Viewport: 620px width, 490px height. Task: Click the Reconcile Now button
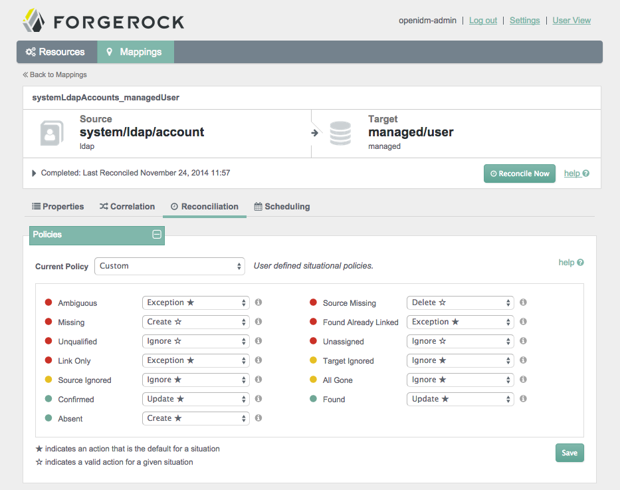pyautogui.click(x=520, y=174)
